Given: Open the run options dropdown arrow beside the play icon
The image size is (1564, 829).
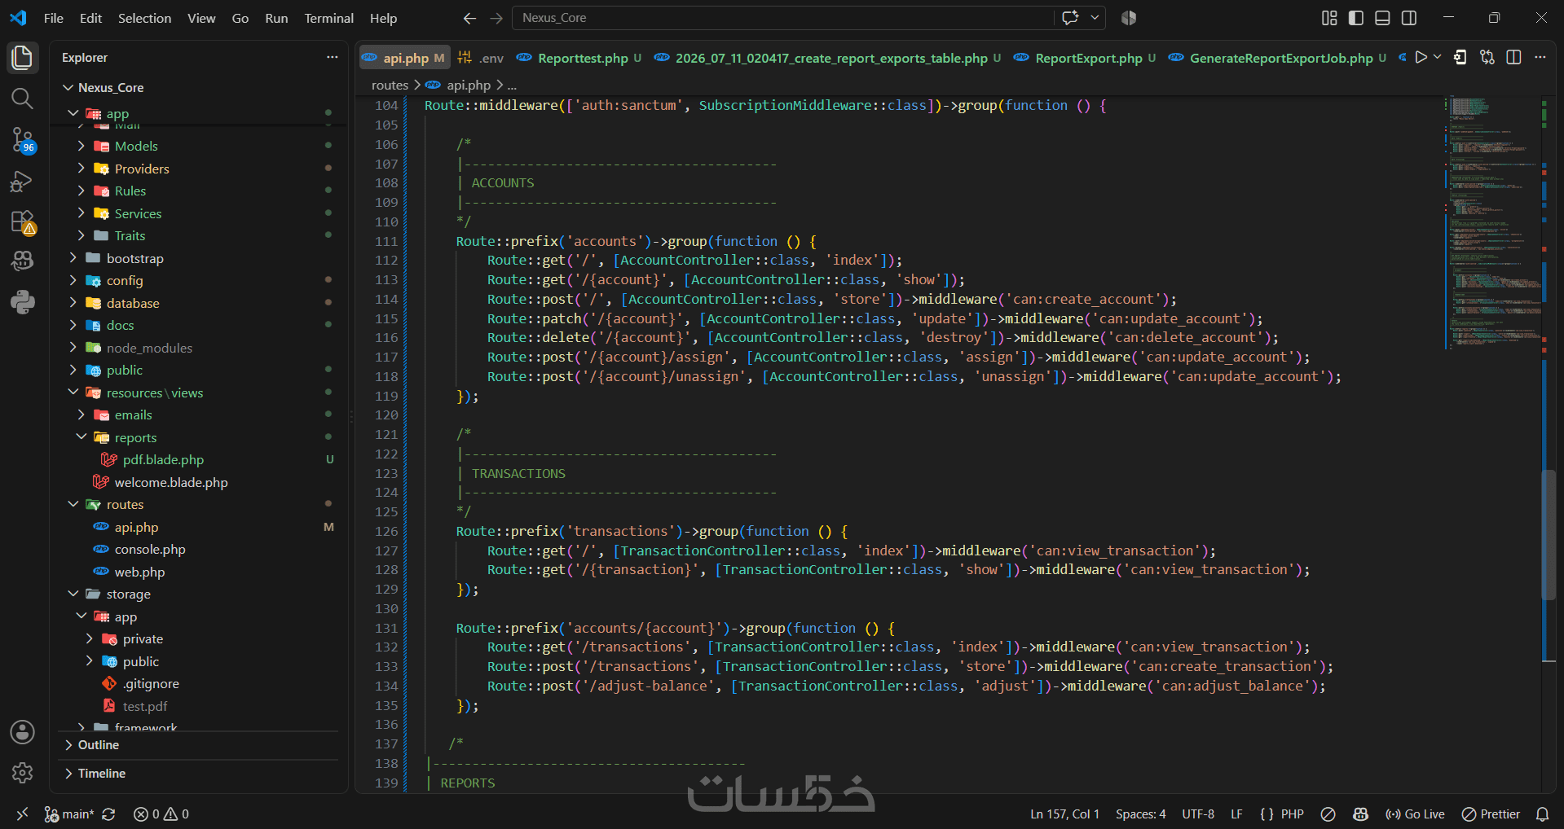Looking at the screenshot, I should coord(1438,57).
